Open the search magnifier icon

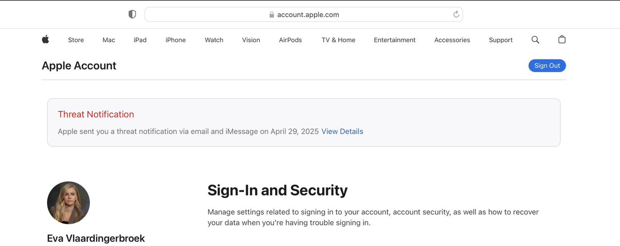click(535, 40)
